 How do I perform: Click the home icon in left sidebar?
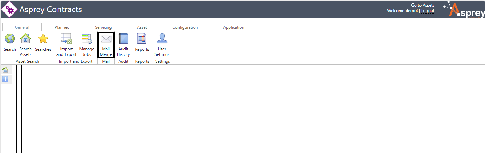coord(5,70)
